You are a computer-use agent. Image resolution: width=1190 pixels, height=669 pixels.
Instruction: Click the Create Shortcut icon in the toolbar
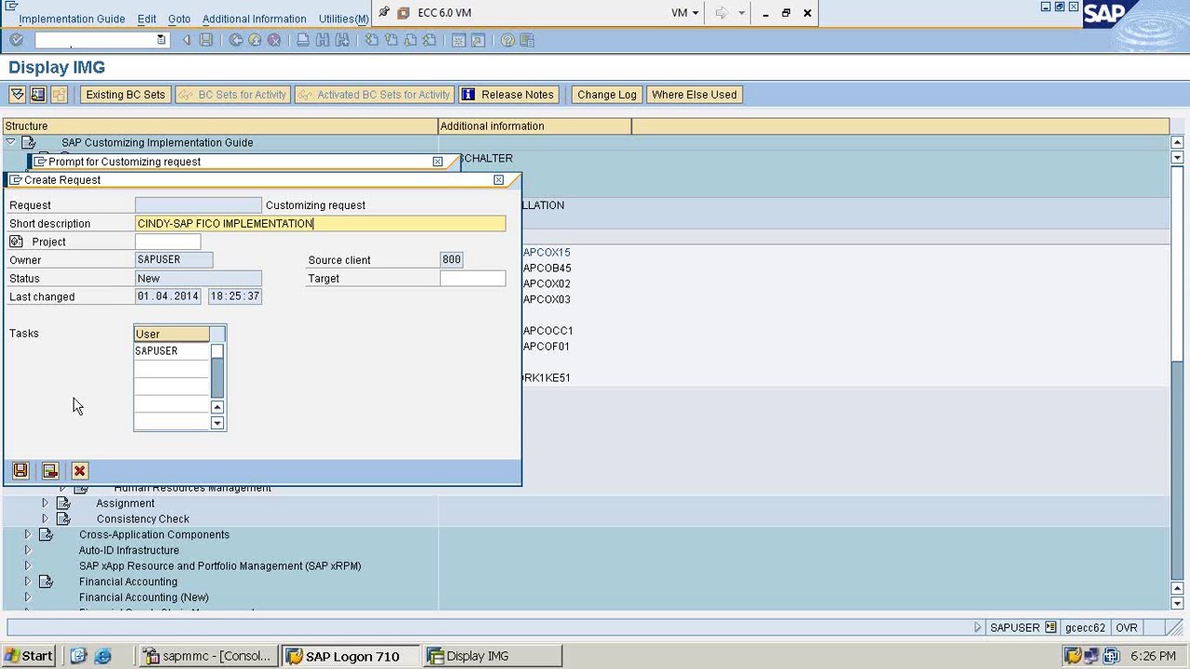(x=478, y=40)
